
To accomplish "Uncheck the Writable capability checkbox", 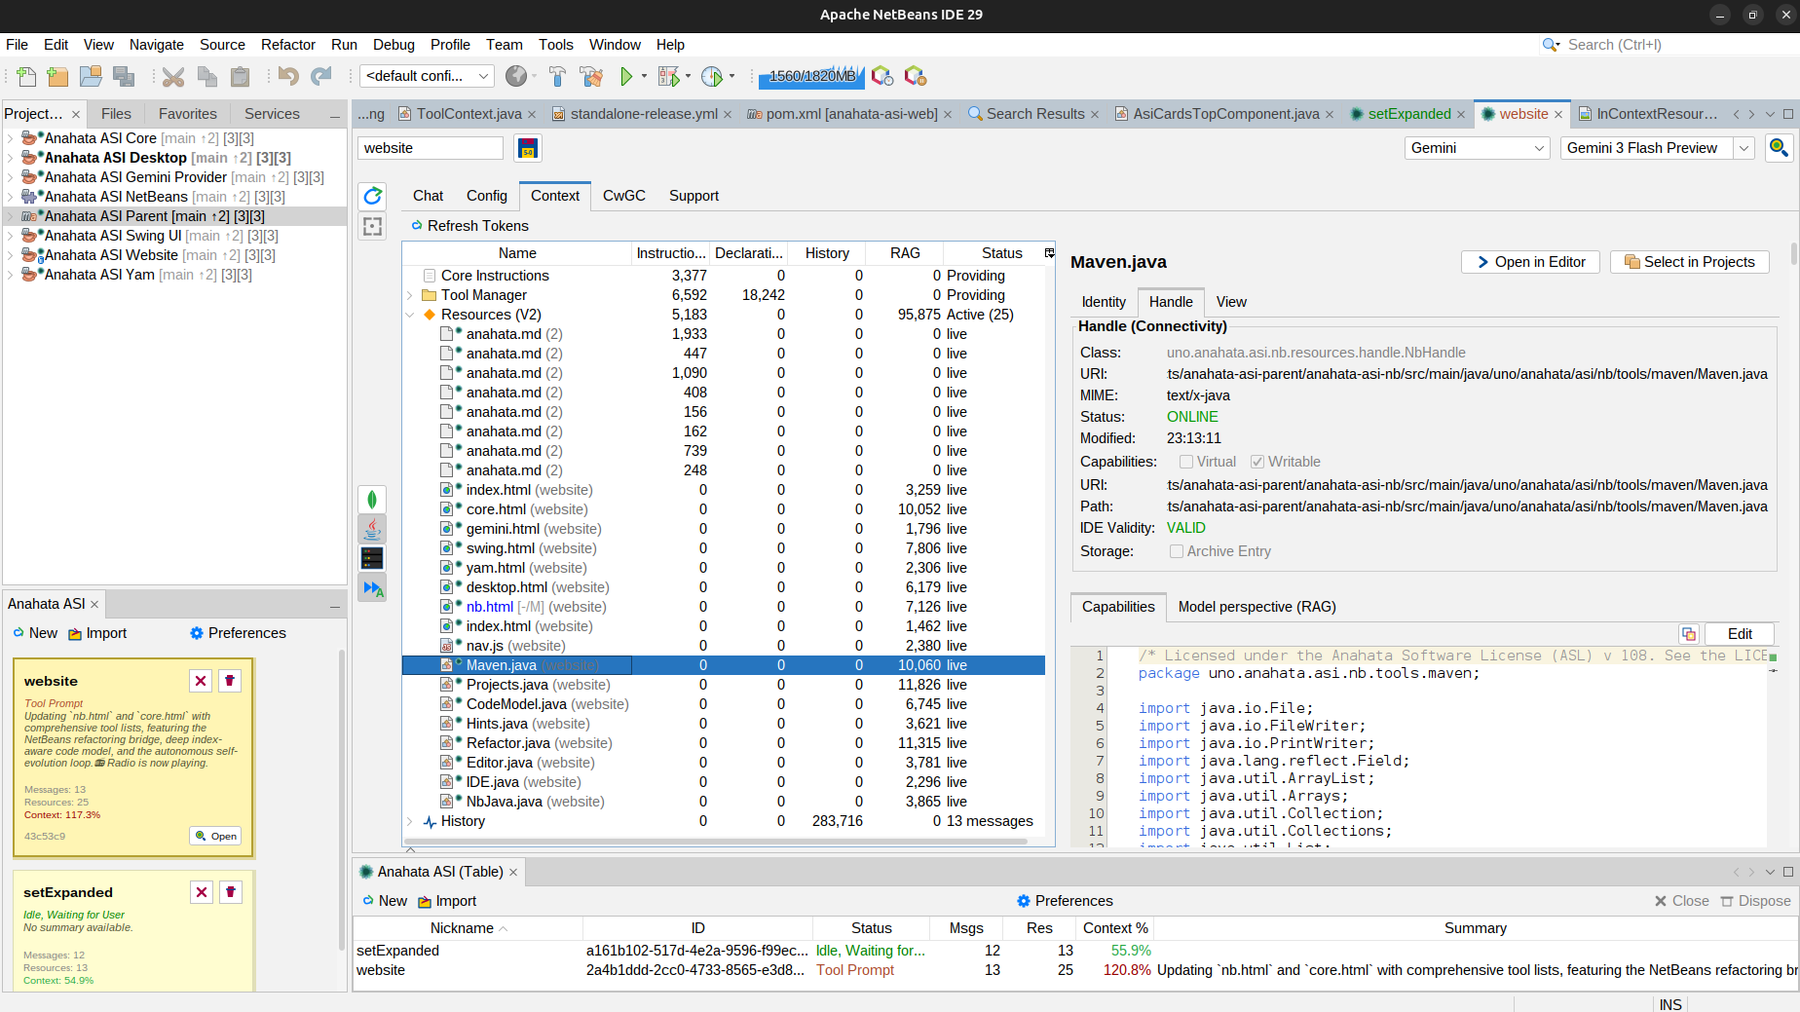I will [x=1256, y=461].
